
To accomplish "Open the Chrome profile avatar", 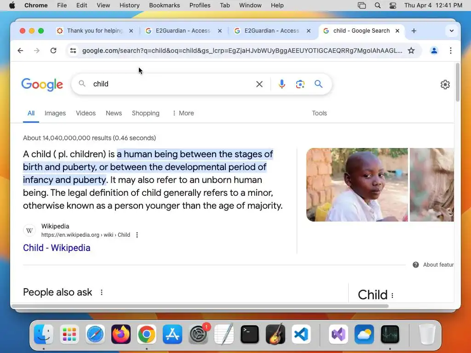I will pyautogui.click(x=434, y=51).
